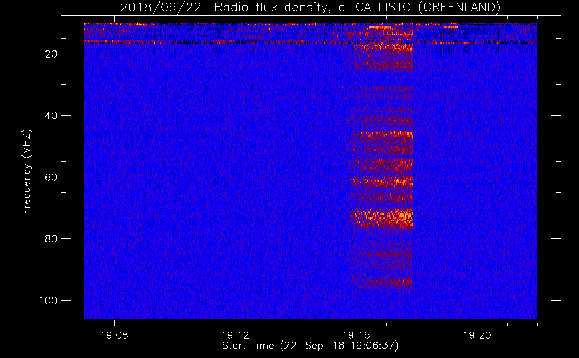
Task: Click the '19:20' time tick label
Action: click(477, 335)
